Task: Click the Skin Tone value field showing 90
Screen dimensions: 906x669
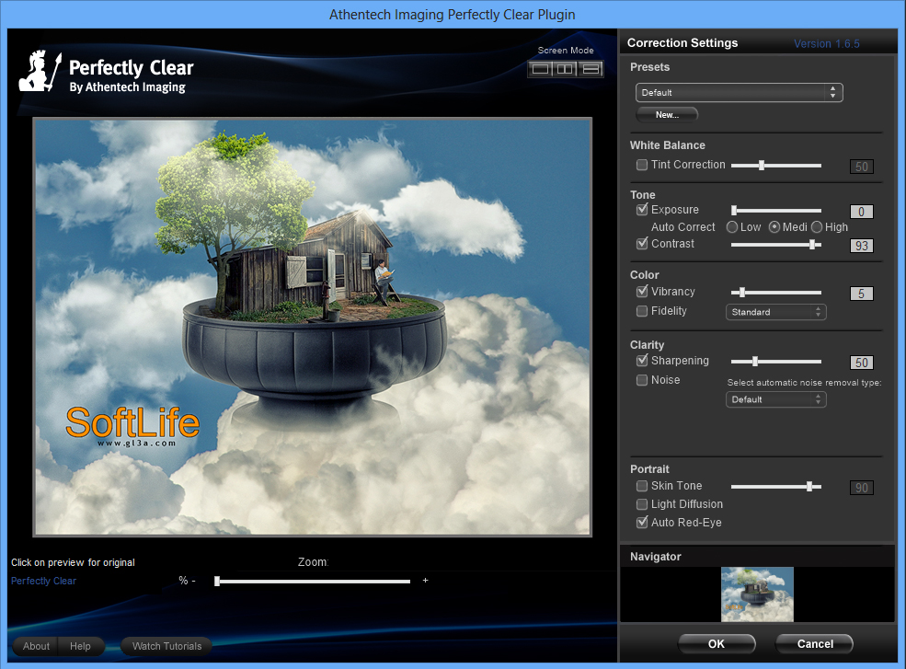Action: click(862, 488)
